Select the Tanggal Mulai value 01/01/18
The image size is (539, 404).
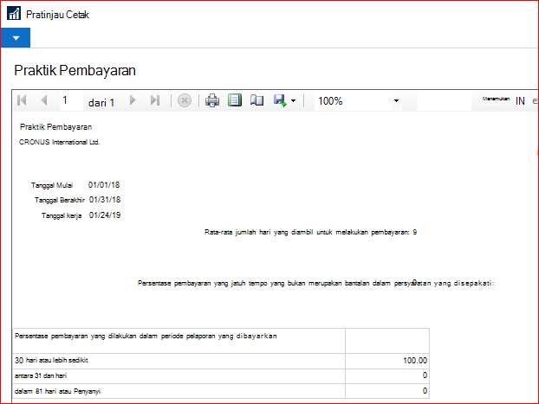click(x=104, y=185)
